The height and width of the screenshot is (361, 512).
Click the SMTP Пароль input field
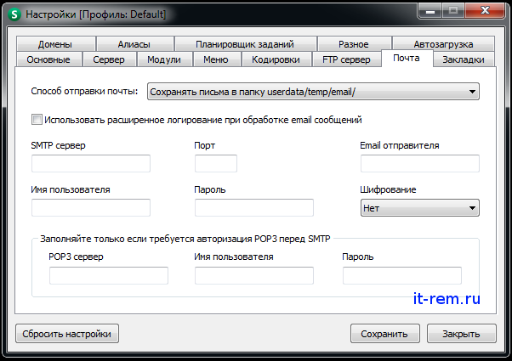(254, 207)
